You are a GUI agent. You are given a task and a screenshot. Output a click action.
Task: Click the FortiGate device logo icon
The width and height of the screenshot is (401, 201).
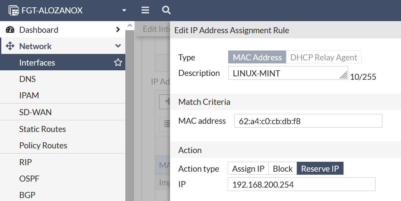coord(14,10)
